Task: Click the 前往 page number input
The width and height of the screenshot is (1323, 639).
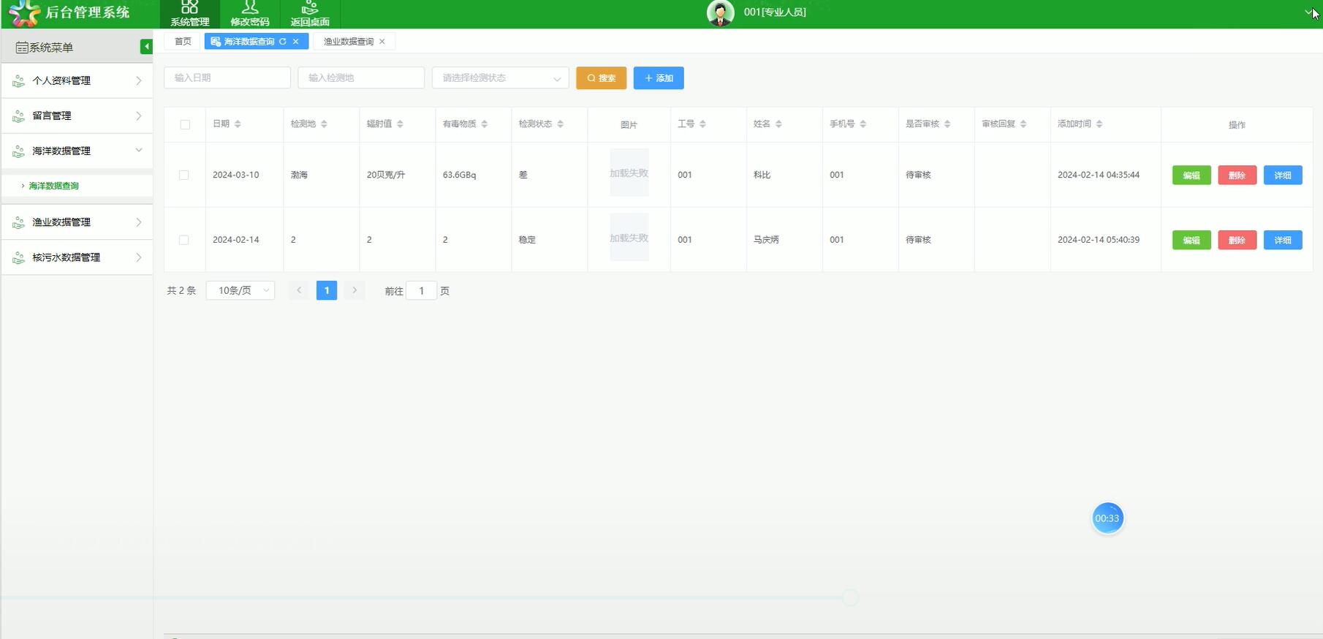Action: click(x=421, y=291)
